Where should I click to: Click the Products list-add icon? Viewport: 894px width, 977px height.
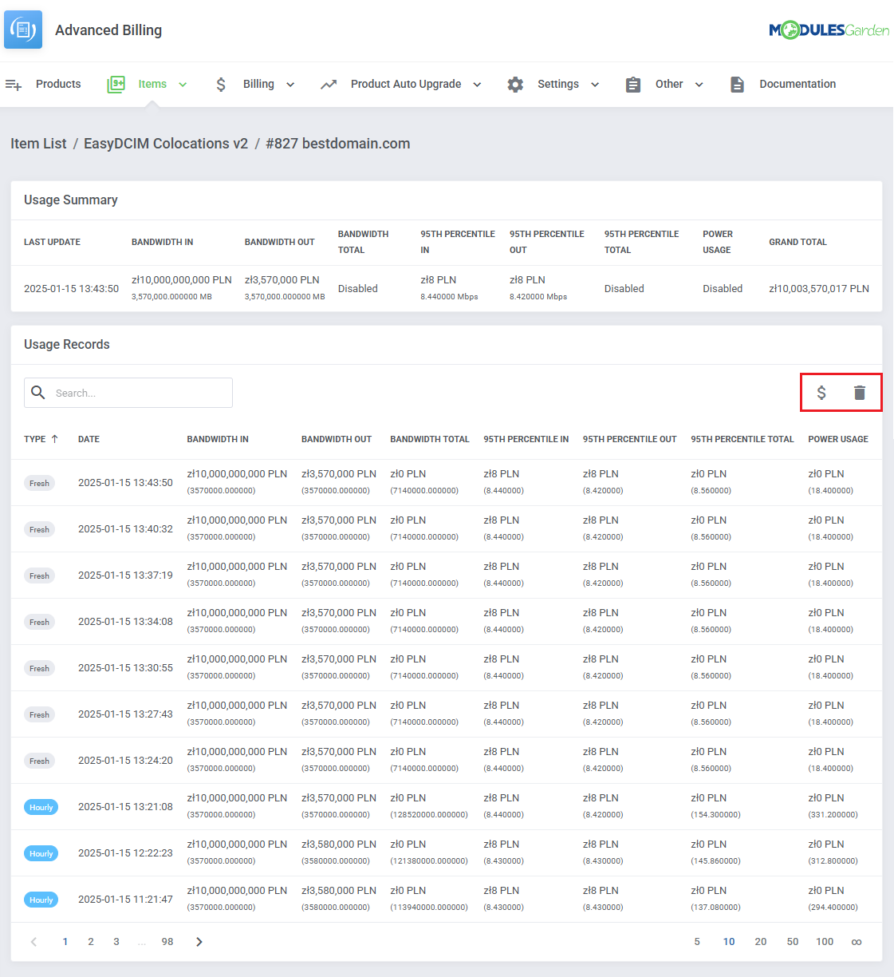coord(14,84)
